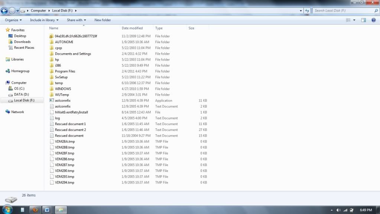380x214 pixels.
Task: Click the volume speaker tray icon
Action: click(338, 210)
